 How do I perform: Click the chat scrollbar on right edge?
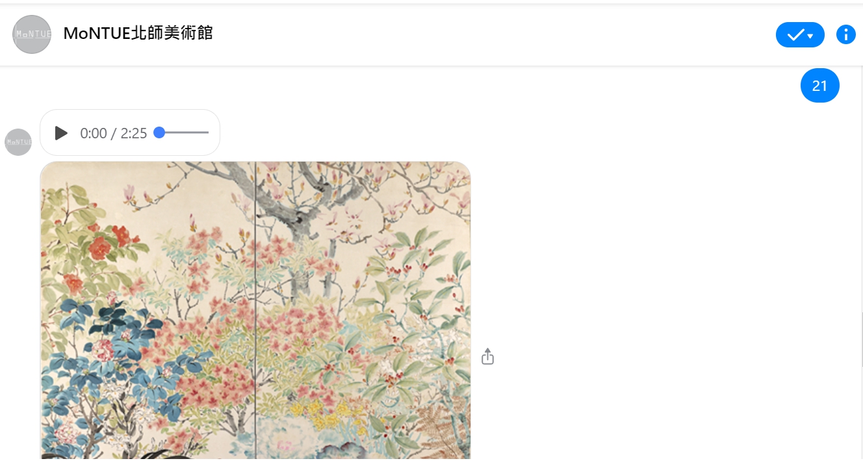tap(861, 338)
